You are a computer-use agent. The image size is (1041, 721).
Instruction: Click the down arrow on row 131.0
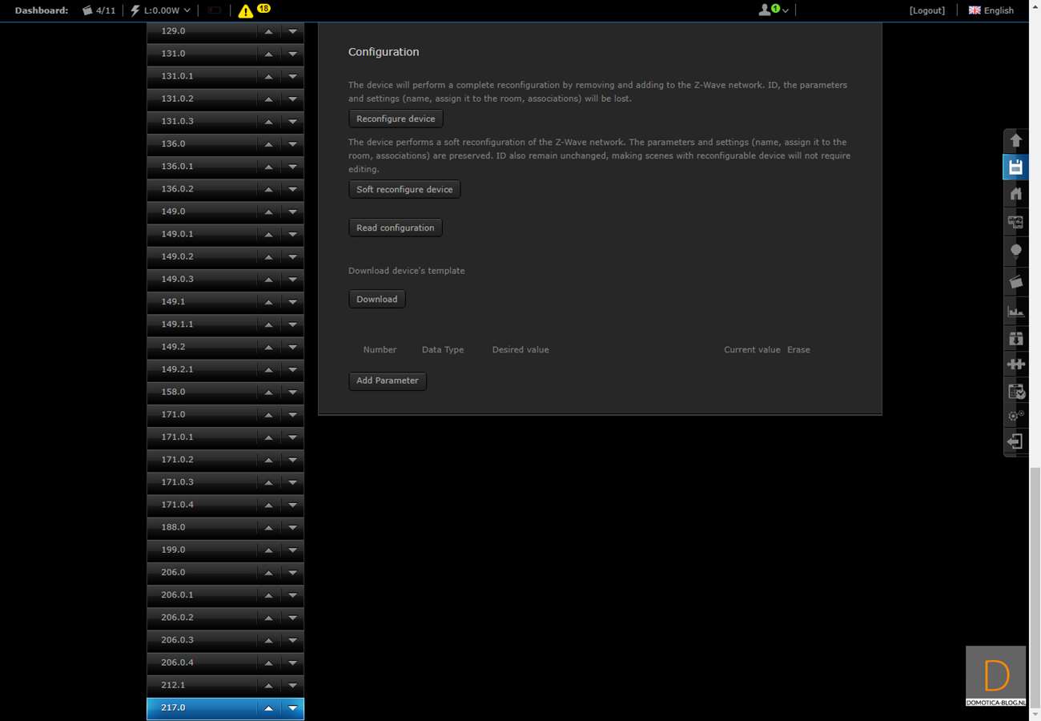point(292,54)
